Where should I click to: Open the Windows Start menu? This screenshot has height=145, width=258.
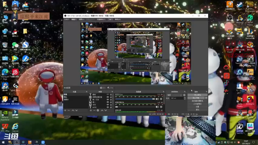(3, 142)
